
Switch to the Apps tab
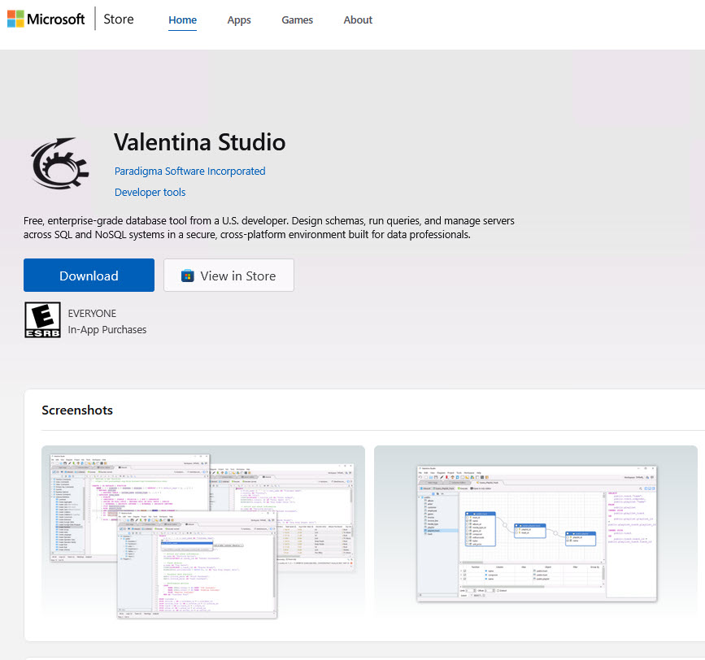click(x=239, y=20)
